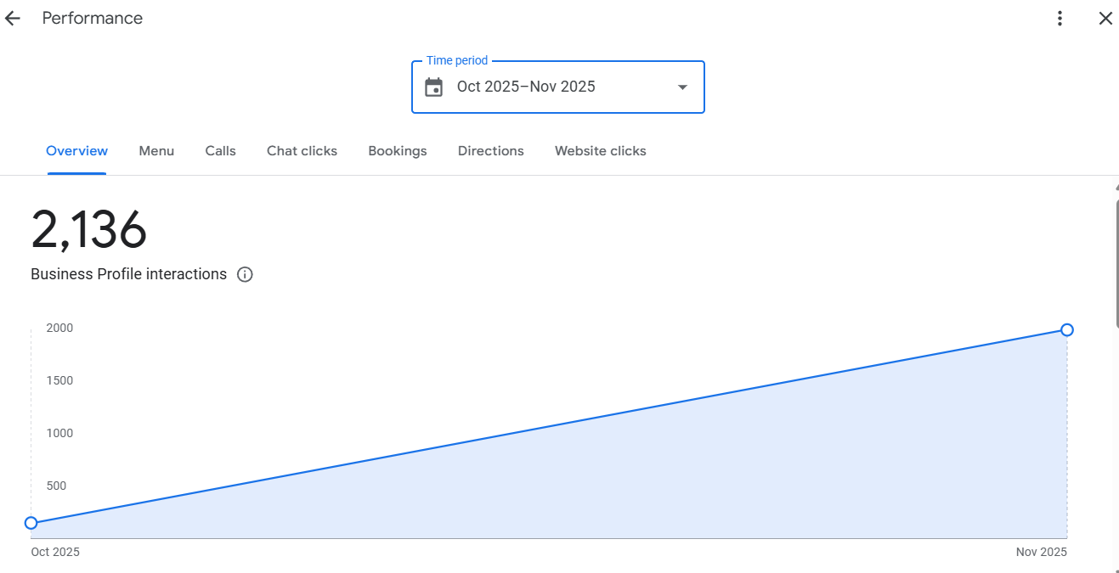The width and height of the screenshot is (1119, 573).
Task: Open the Calls tab
Action: (x=220, y=151)
